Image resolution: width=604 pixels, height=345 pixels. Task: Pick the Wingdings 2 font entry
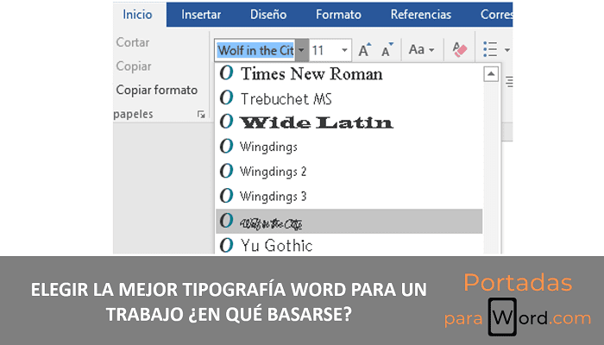click(349, 172)
